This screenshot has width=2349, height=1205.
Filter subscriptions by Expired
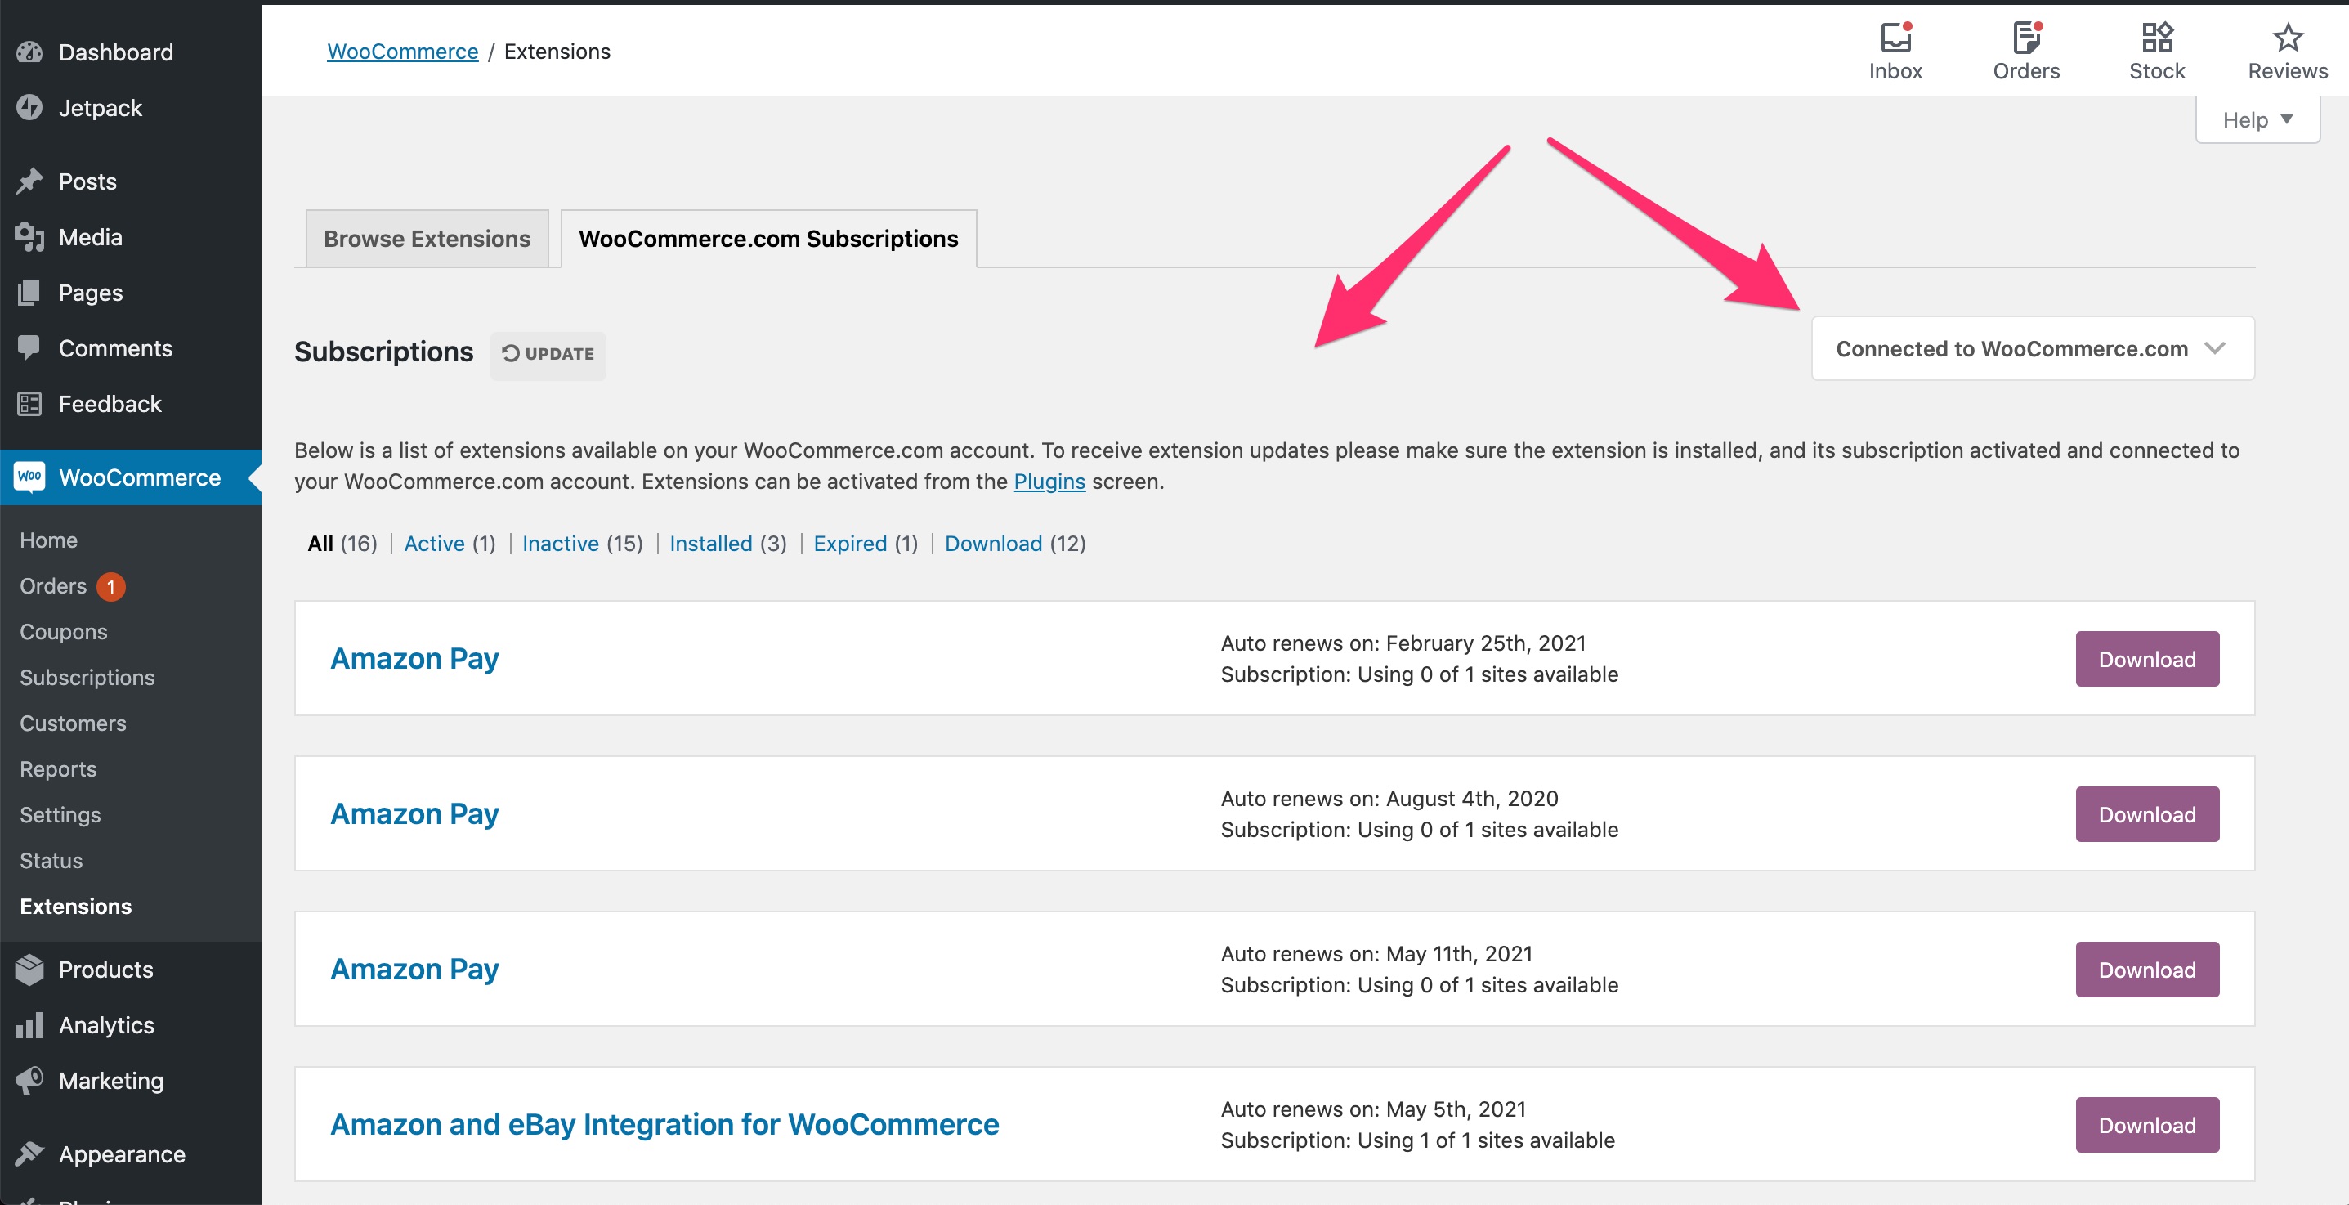[x=850, y=544]
